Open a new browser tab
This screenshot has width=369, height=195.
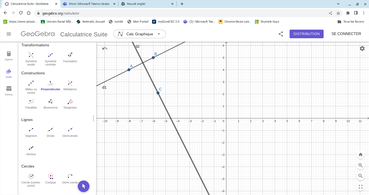[182, 4]
